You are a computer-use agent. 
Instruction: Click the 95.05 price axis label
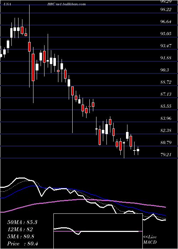point(166,33)
